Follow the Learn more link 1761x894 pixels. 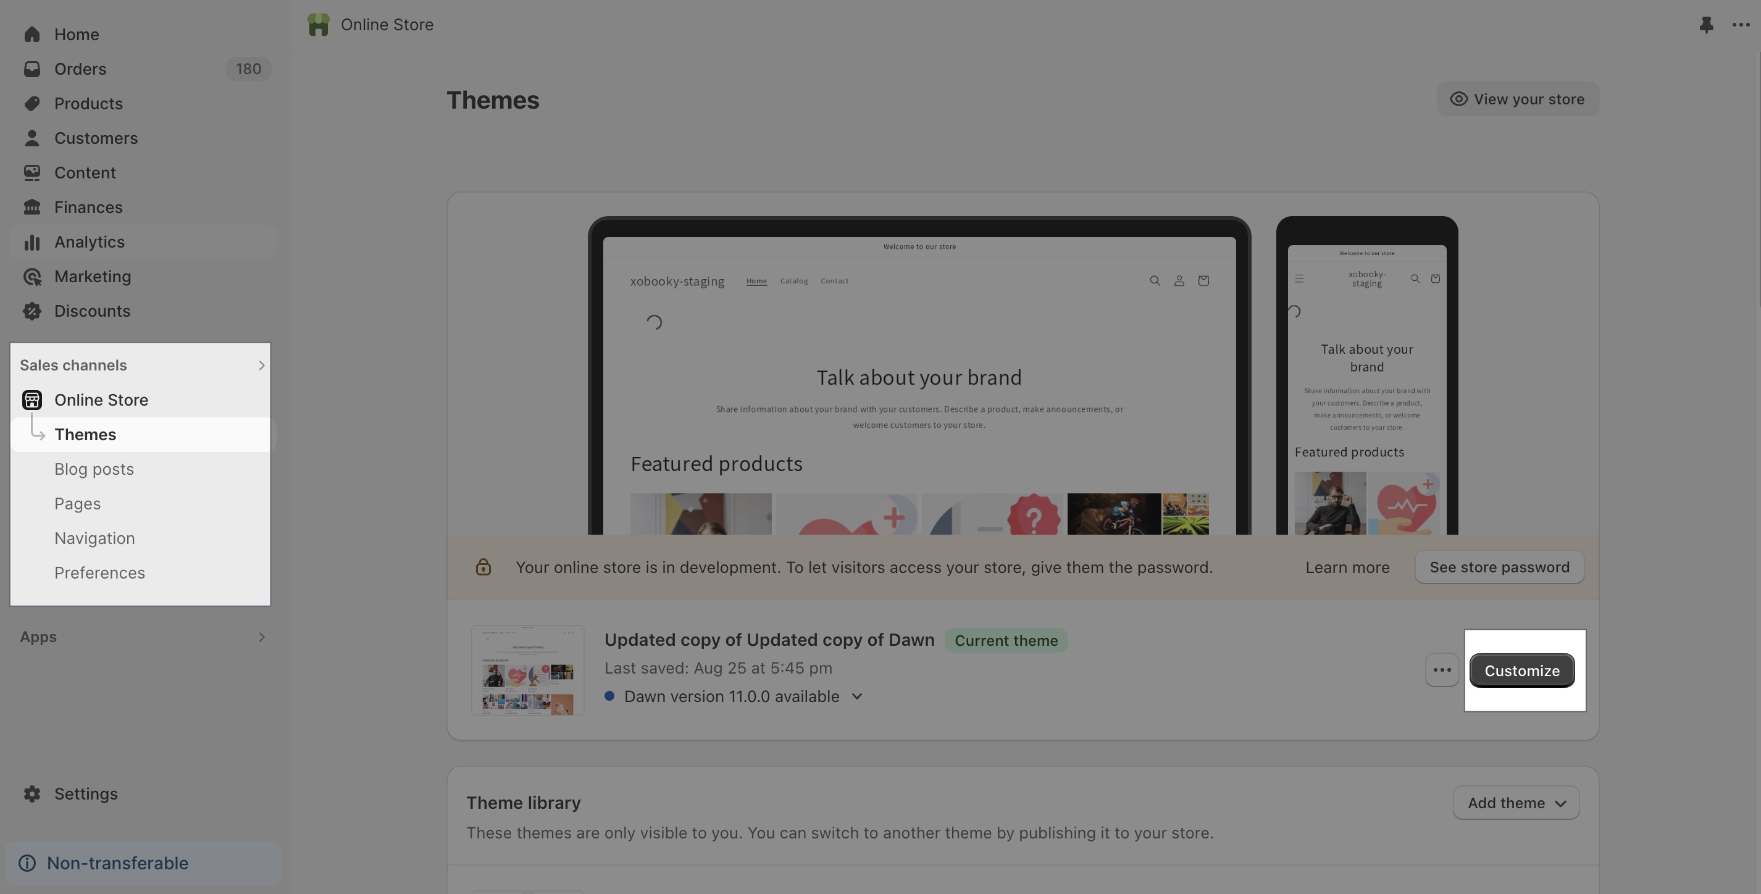[1347, 567]
